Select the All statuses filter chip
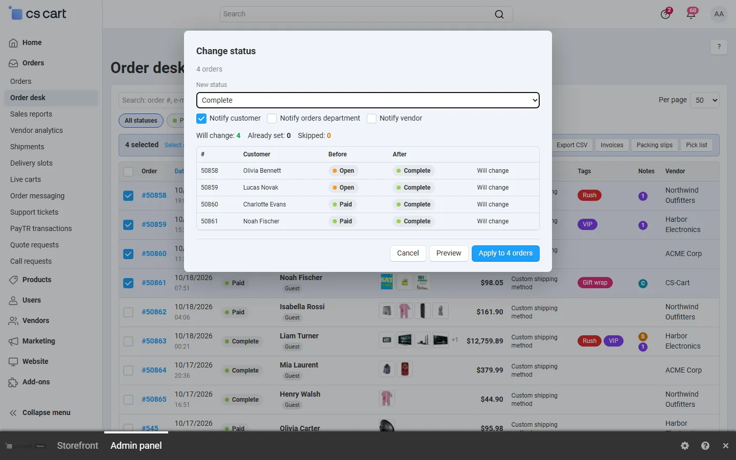 [141, 121]
